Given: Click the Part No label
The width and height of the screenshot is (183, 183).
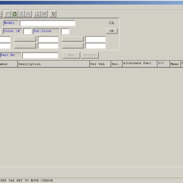Looking at the screenshot, I should pos(10,55).
